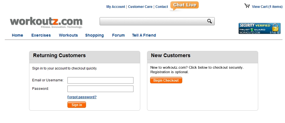Open the Customer Care link
Image resolution: width=285 pixels, height=123 pixels.
click(x=140, y=7)
